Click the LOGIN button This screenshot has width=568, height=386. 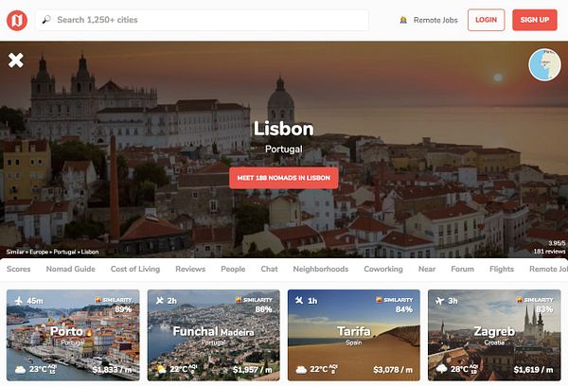(487, 20)
